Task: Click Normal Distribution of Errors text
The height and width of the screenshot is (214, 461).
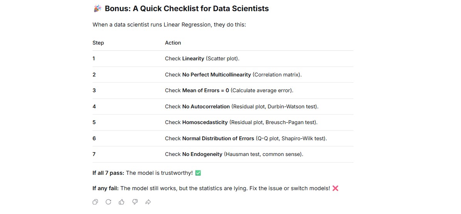Action: coord(218,138)
